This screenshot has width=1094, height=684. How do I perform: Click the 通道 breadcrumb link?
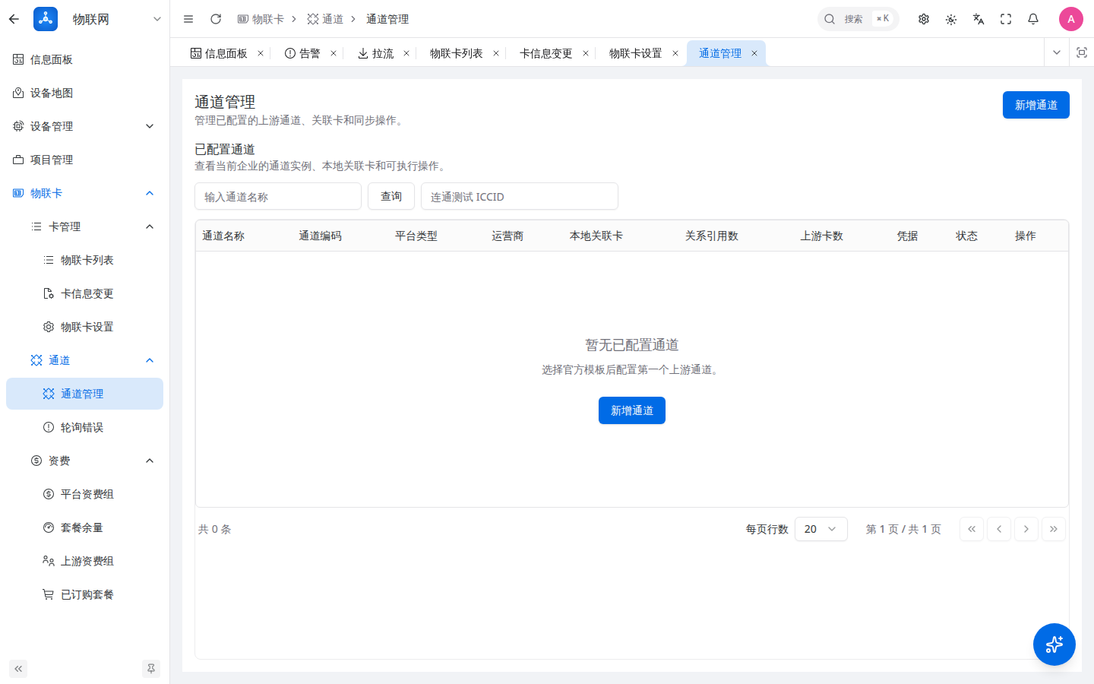[325, 19]
